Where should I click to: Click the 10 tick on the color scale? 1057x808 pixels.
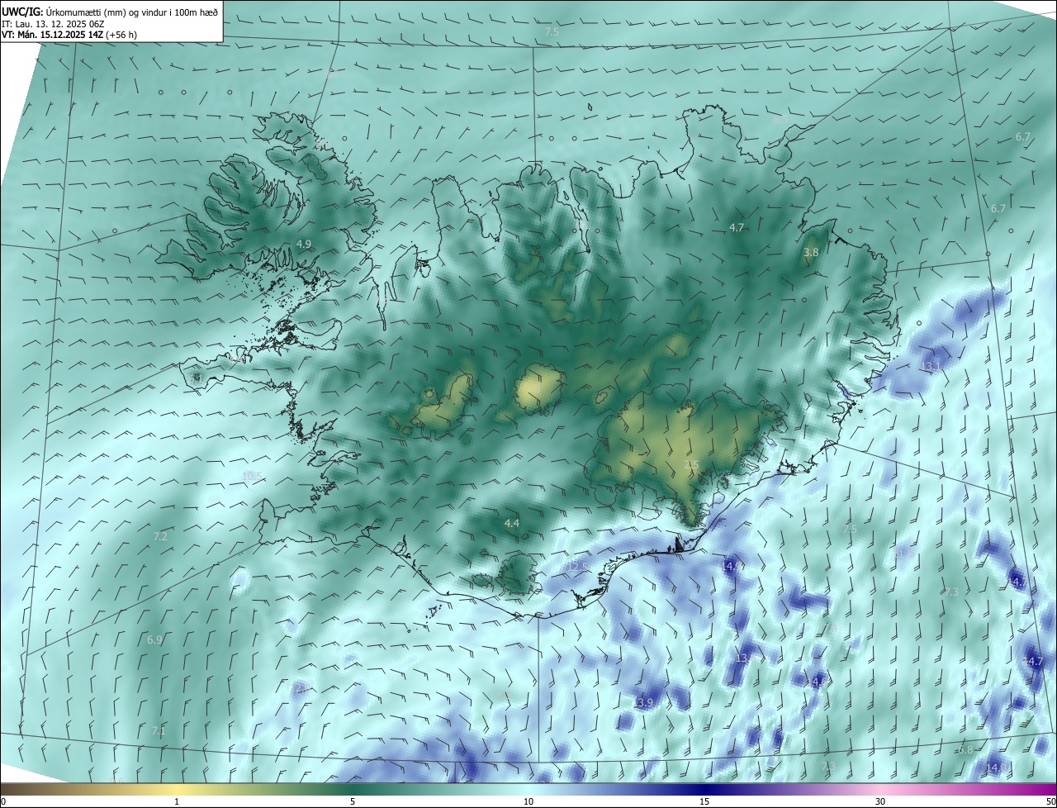coord(528,802)
